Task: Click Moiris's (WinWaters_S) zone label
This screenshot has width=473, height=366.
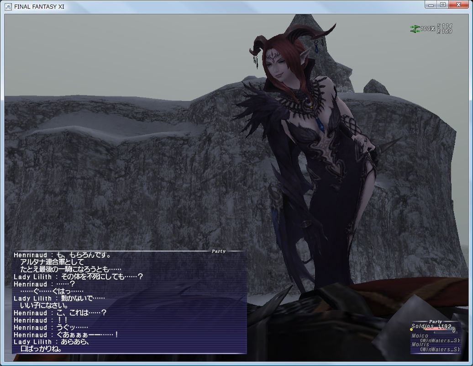Action: pyautogui.click(x=440, y=350)
